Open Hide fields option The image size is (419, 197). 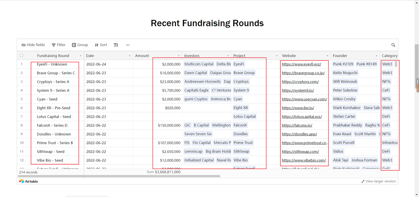33,45
